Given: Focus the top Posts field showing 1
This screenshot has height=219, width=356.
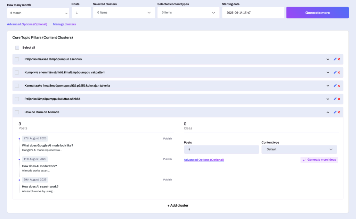Looking at the screenshot, I should 81,13.
